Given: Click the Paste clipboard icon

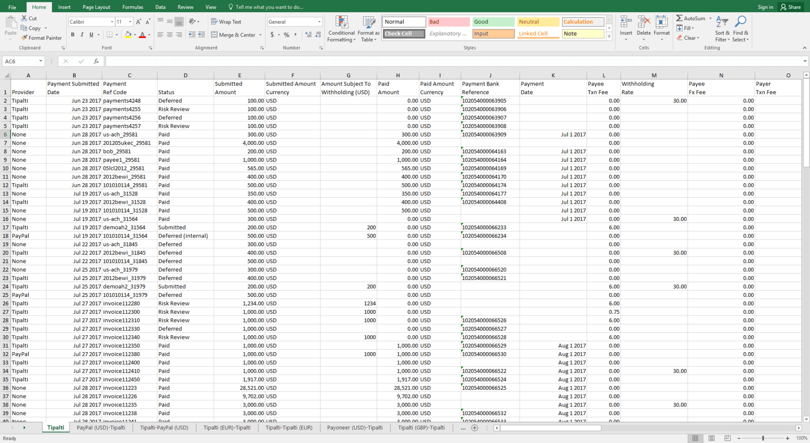Looking at the screenshot, I should [11, 22].
